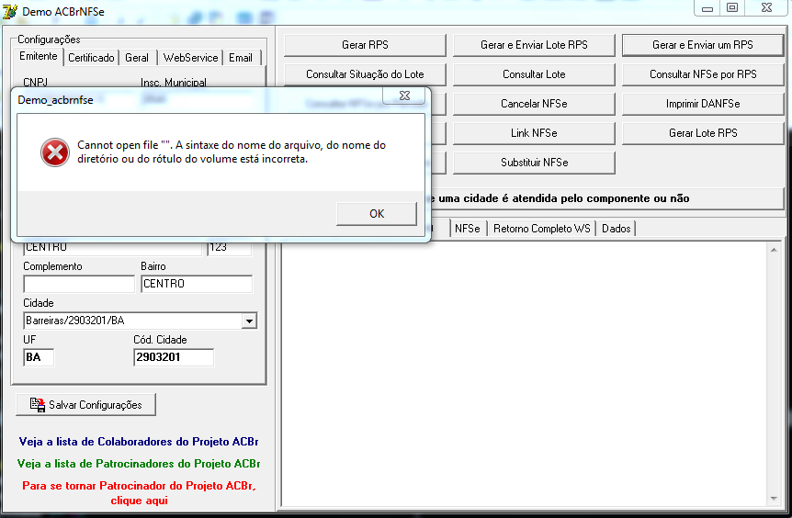Close the Demo ACBrNFSe main window

[766, 8]
